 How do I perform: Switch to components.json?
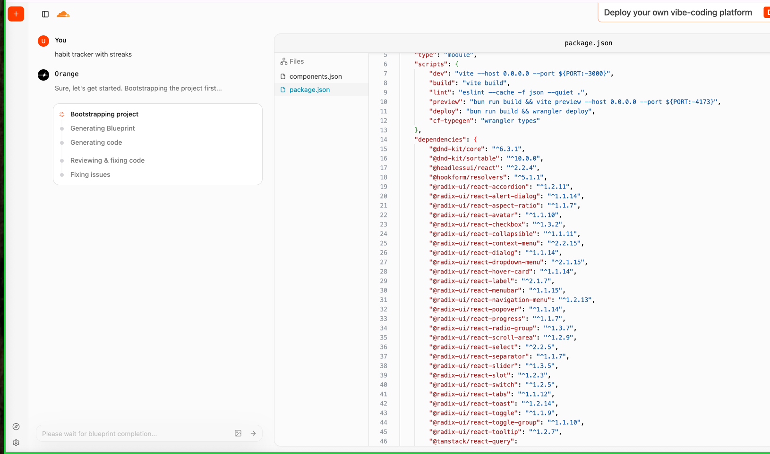pos(315,76)
